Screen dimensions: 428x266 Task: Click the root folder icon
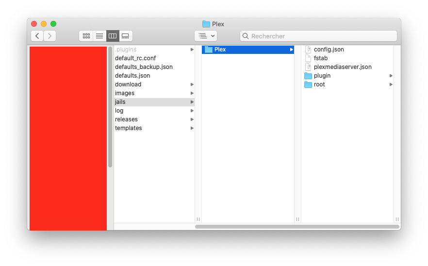308,84
